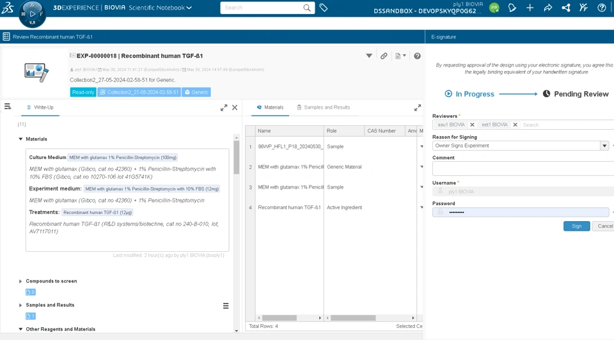Click the share arrow icon
Viewport: 614px width, 340px height.
tap(548, 8)
